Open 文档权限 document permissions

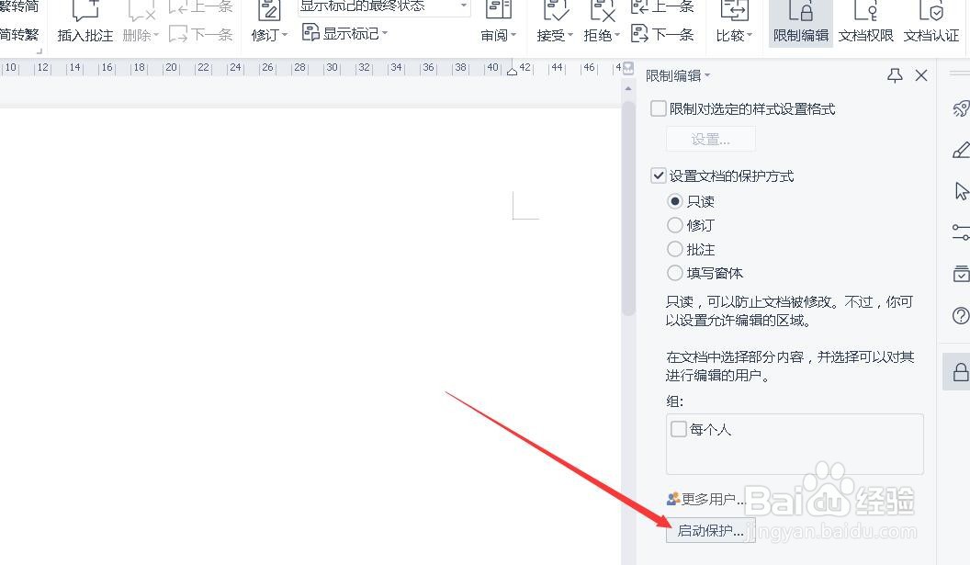[x=865, y=21]
